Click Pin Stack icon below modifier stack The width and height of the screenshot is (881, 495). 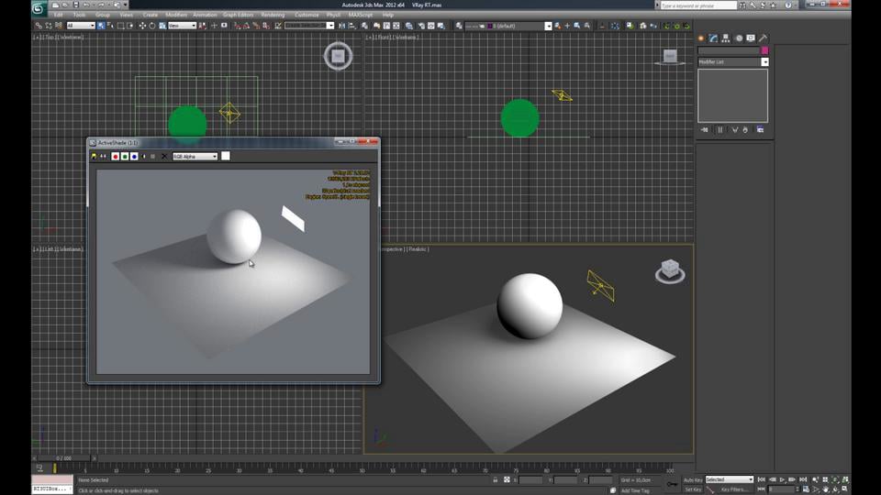pyautogui.click(x=705, y=129)
